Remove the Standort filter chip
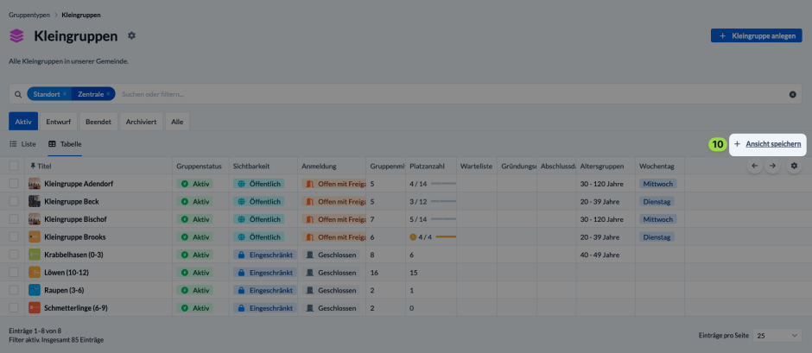Image resolution: width=812 pixels, height=353 pixels. [65, 94]
